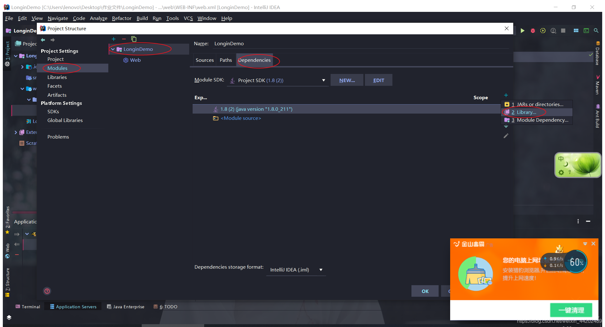
Task: Add a new module with the plus icon
Action: (114, 39)
